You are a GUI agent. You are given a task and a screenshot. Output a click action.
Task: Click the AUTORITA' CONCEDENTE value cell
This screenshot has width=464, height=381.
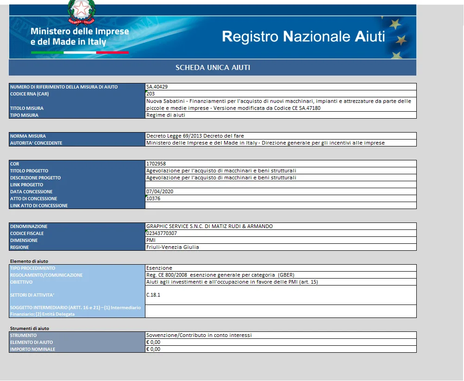pyautogui.click(x=281, y=143)
